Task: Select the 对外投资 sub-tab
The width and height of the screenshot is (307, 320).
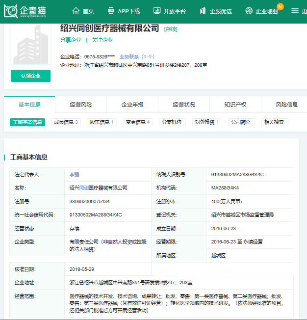Action: pos(207,122)
